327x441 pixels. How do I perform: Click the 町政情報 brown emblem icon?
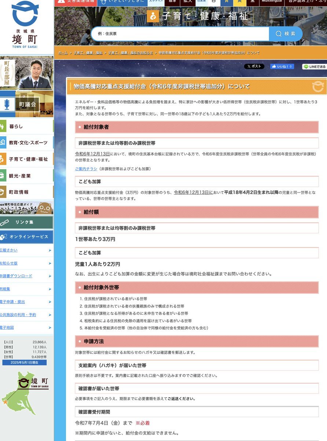point(3,192)
